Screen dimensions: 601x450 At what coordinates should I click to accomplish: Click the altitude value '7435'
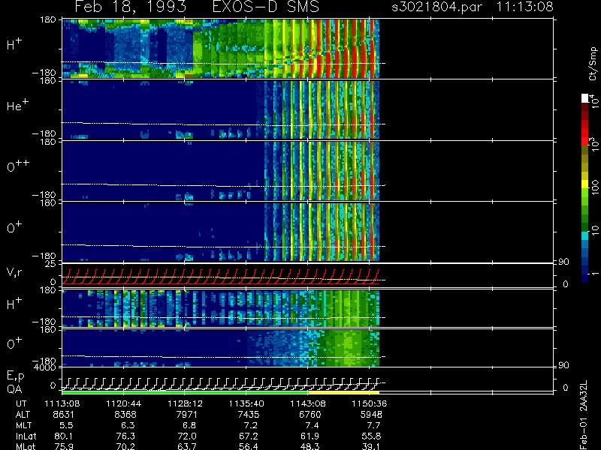tap(248, 415)
